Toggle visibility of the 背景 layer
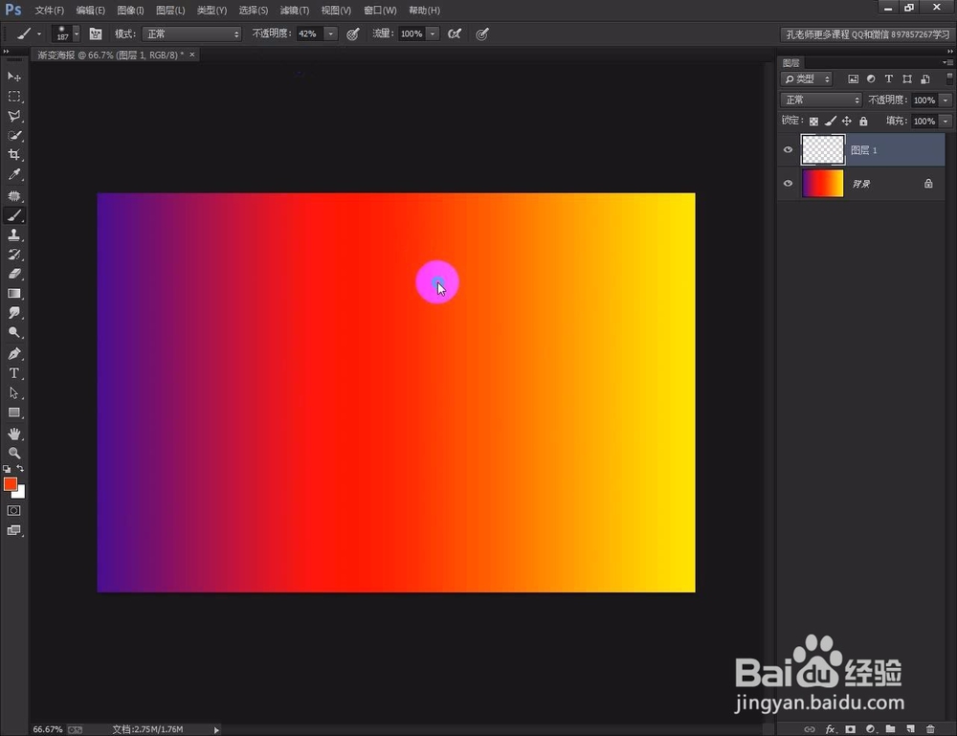This screenshot has height=736, width=957. tap(788, 183)
